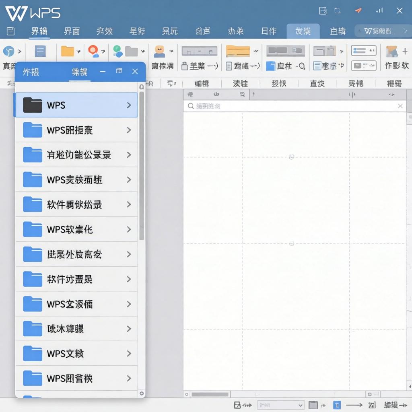Click the WPS logo at top left
Viewport: 412px width, 412px height.
coord(33,13)
